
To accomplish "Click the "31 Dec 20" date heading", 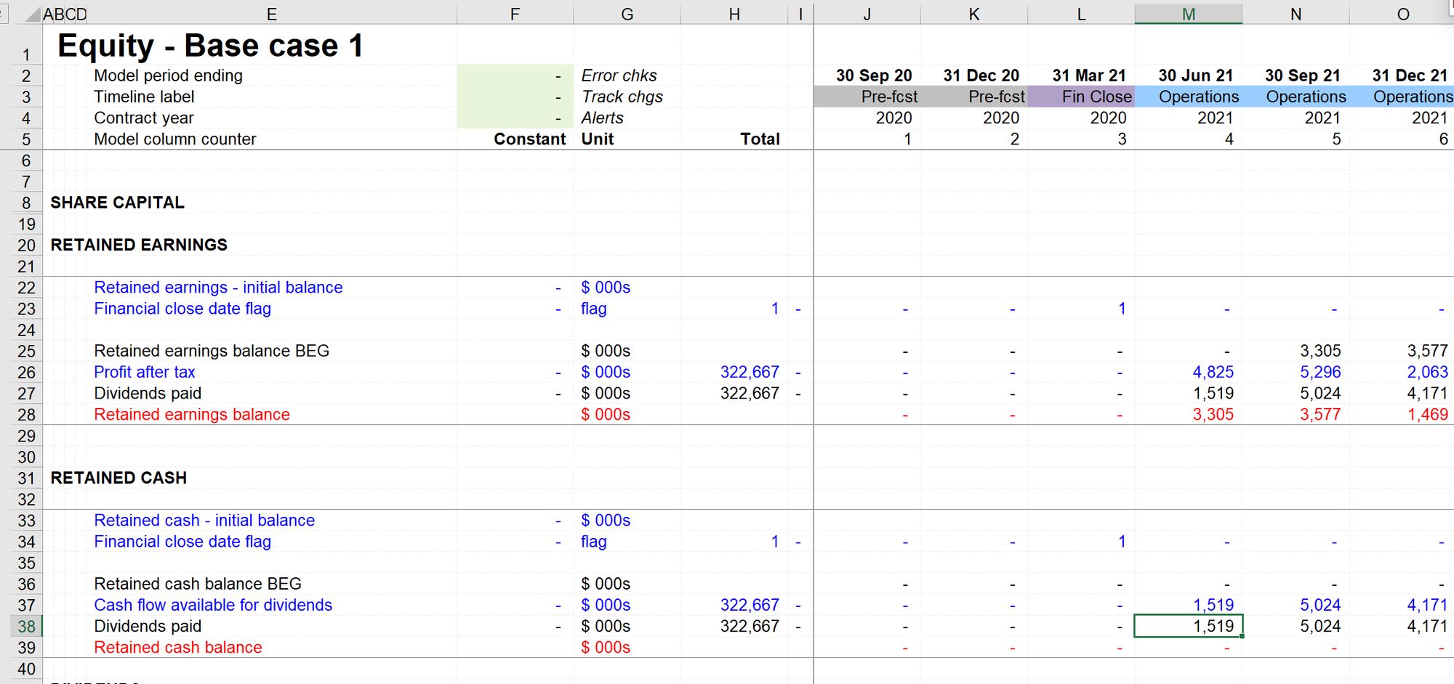I will coord(981,76).
